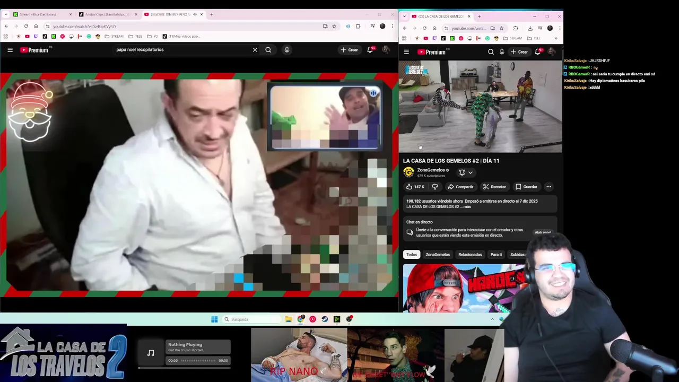
Task: Expand video description with '...más'
Action: (x=465, y=207)
